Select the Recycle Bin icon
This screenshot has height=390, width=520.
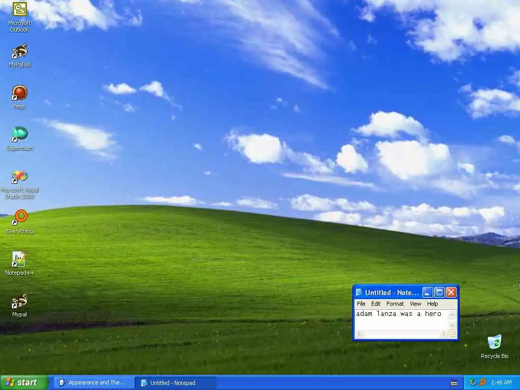pyautogui.click(x=495, y=347)
